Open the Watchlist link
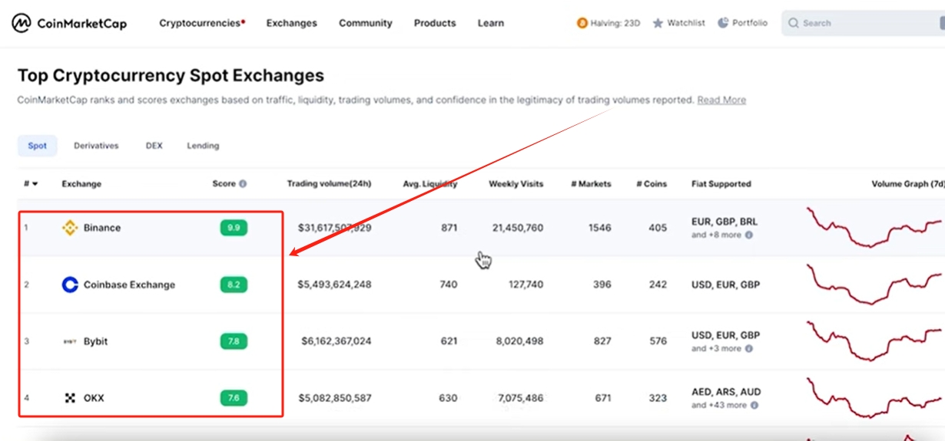Screen dimensions: 945x441 click(x=686, y=23)
